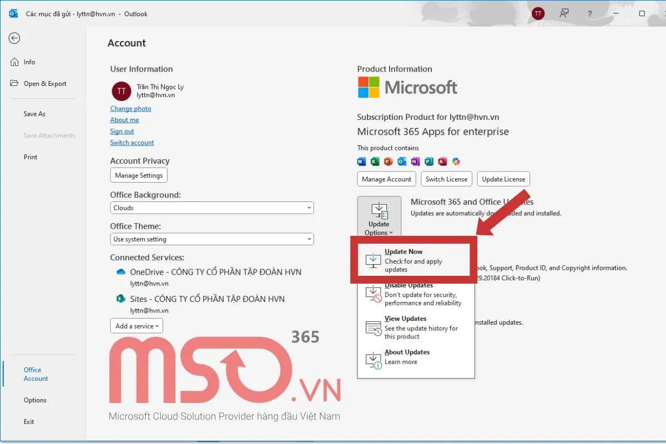
Task: Open the PowerPoint icon under product contains
Action: 388,161
